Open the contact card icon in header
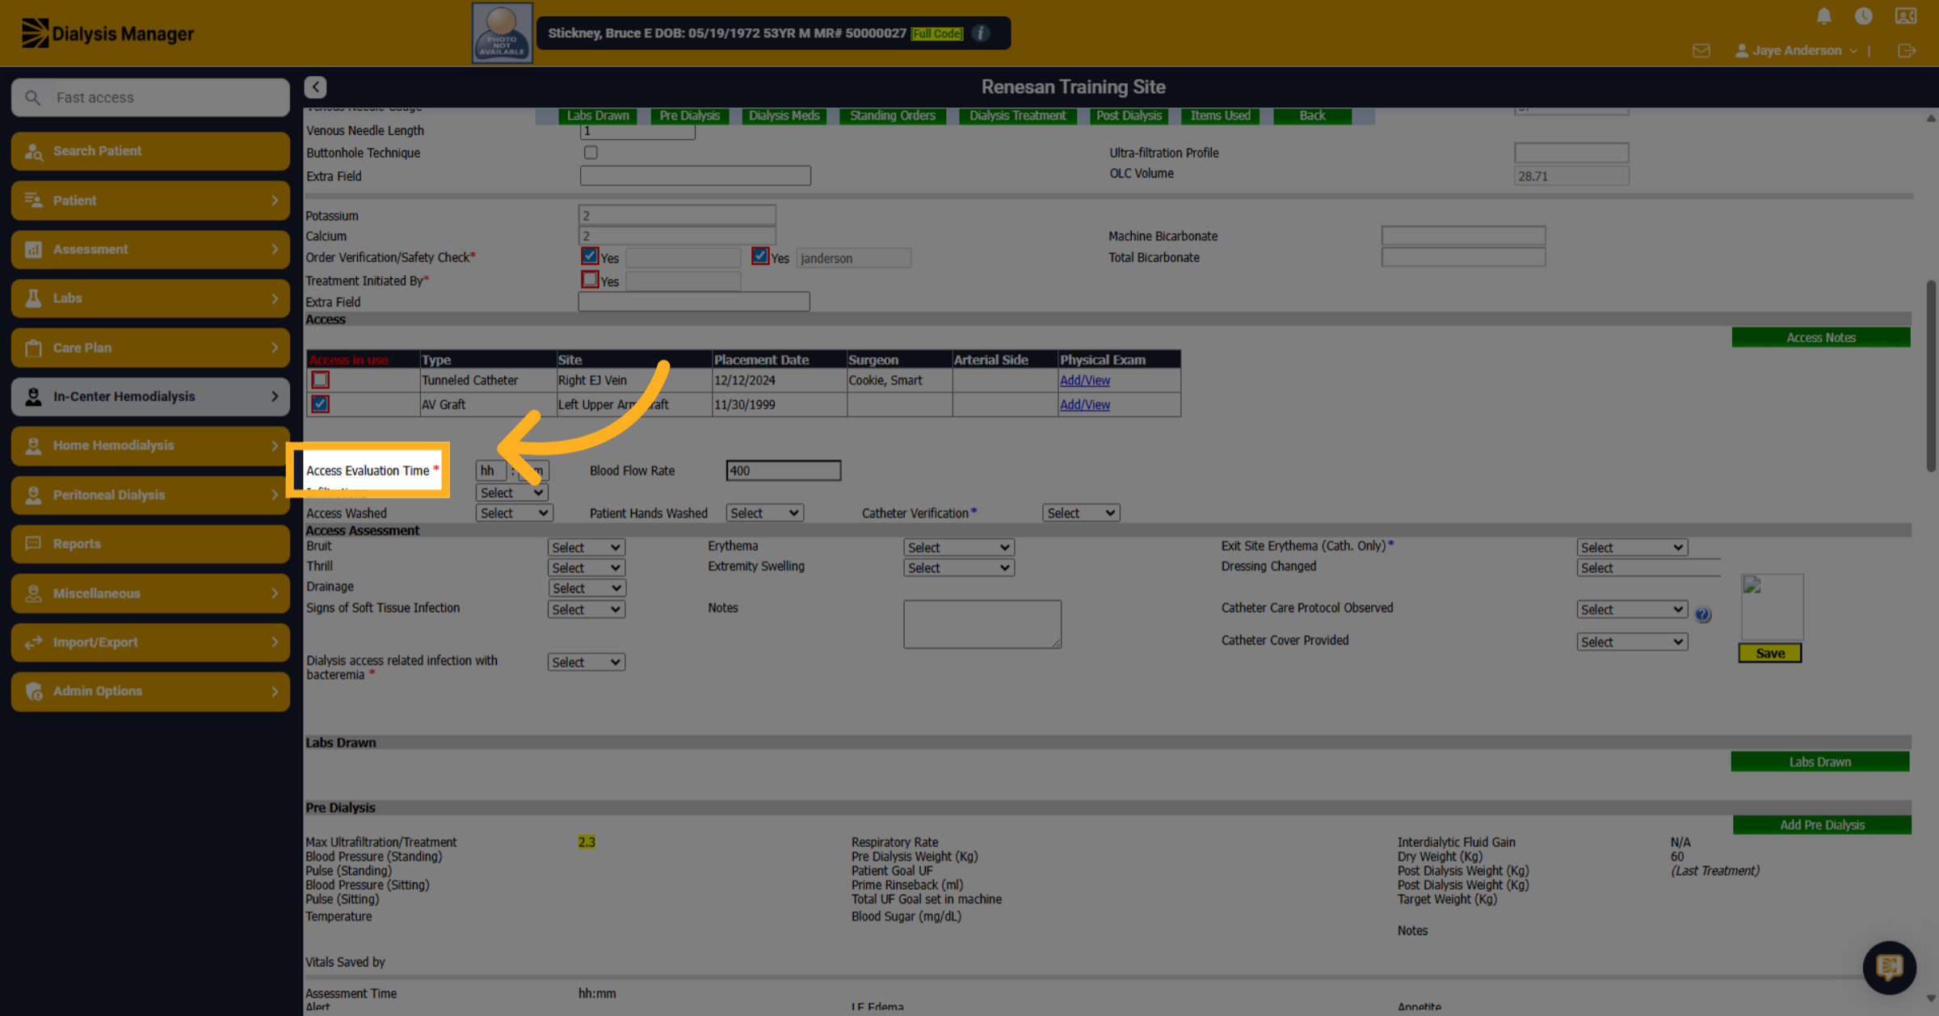Viewport: 1939px width, 1016px height. 1905,15
